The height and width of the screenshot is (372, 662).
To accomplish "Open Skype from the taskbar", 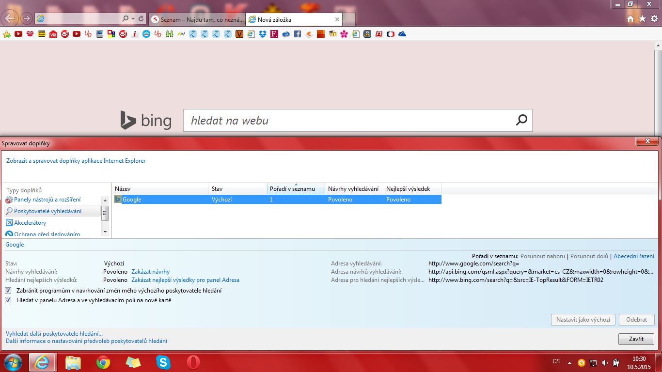I will point(163,362).
